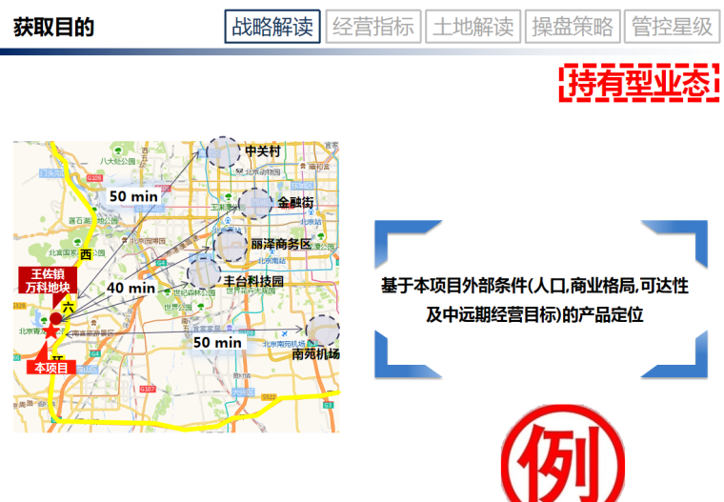Select the dashed circle at 金融街
The height and width of the screenshot is (502, 724).
tap(254, 203)
